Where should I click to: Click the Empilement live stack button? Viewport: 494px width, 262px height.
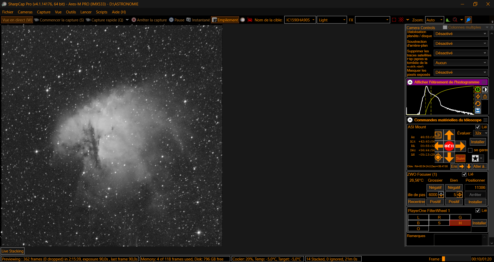(x=225, y=20)
